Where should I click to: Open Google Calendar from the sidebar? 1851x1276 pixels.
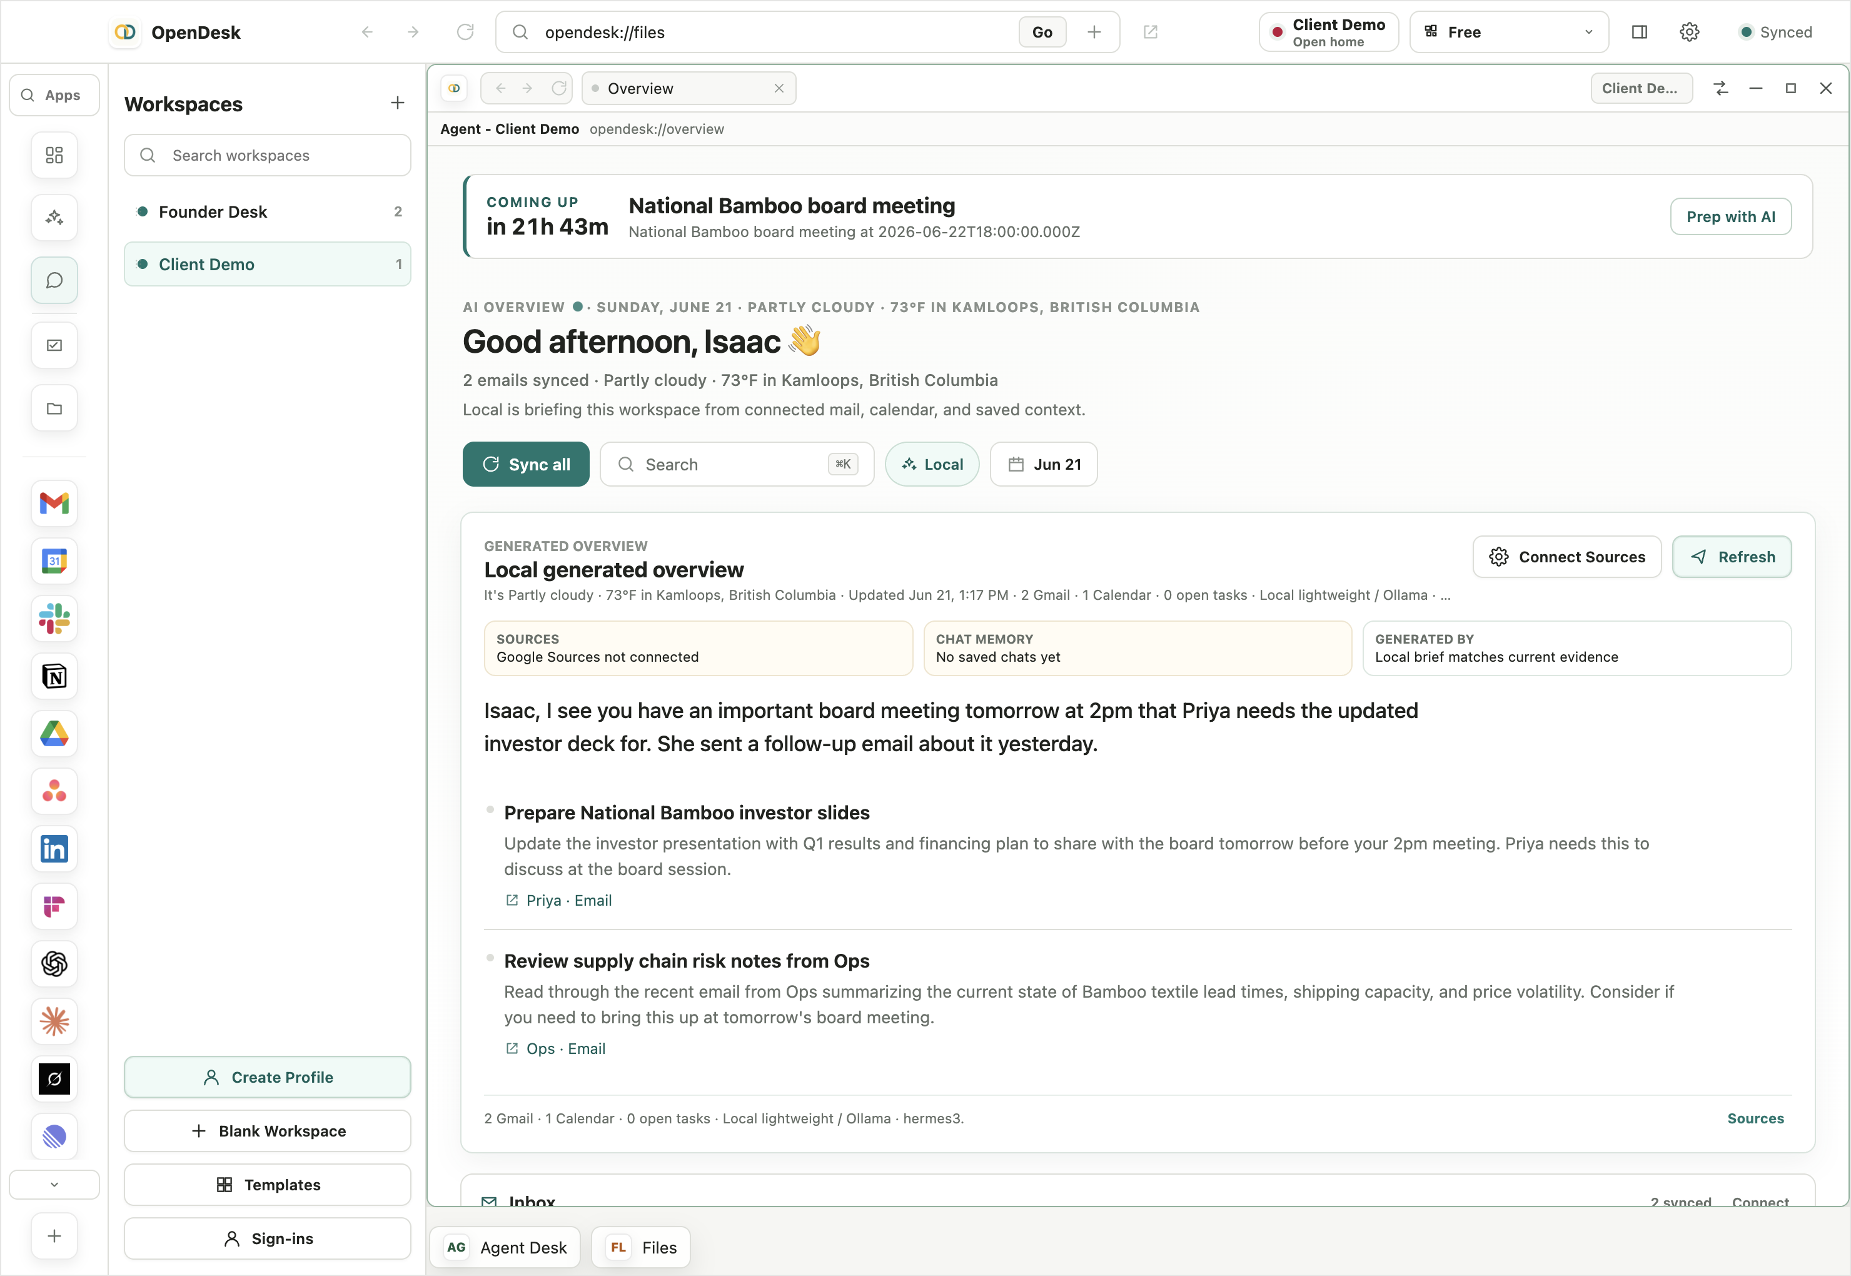pyautogui.click(x=54, y=561)
